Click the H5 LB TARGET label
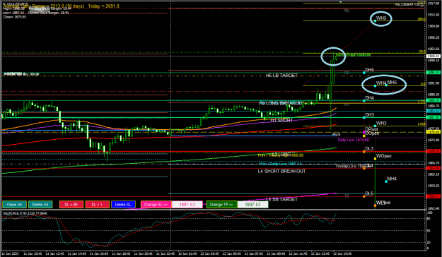The image size is (442, 257). coord(281,76)
